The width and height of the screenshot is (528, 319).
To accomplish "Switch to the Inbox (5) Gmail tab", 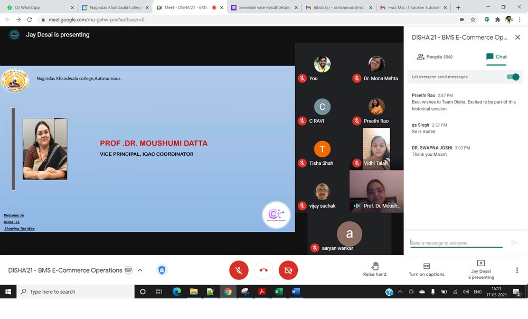I will (x=339, y=7).
